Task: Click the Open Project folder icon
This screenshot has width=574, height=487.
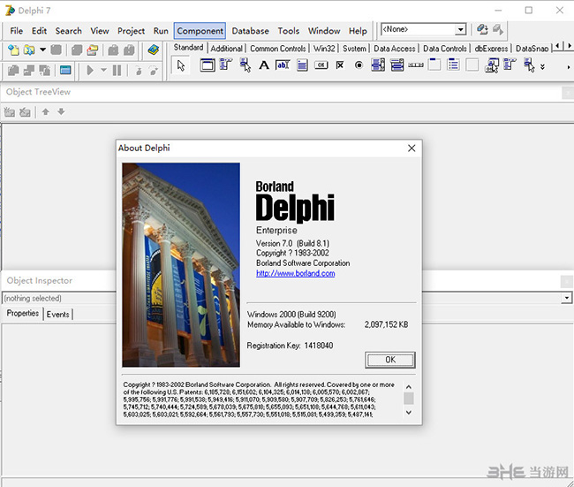Action: (92, 49)
